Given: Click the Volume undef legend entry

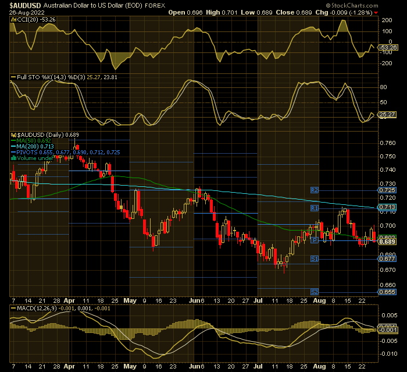Looking at the screenshot, I should point(35,158).
